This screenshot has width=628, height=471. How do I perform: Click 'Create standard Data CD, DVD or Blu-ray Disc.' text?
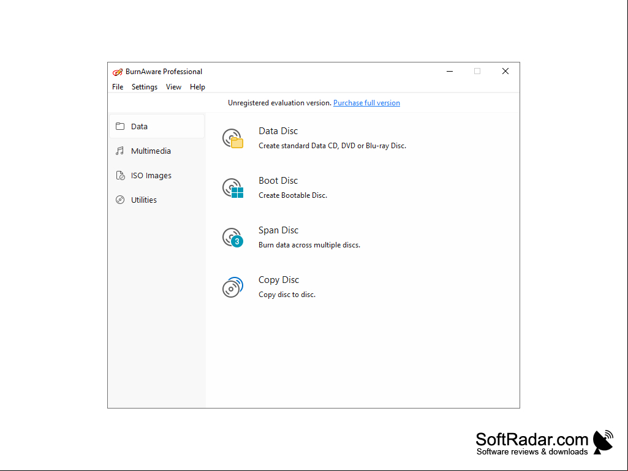tap(333, 146)
